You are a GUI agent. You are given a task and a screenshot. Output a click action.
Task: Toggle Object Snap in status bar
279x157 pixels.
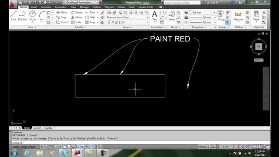tap(65, 147)
